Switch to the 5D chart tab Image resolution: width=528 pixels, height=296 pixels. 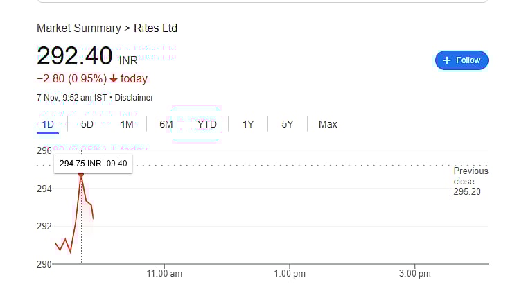tap(87, 124)
